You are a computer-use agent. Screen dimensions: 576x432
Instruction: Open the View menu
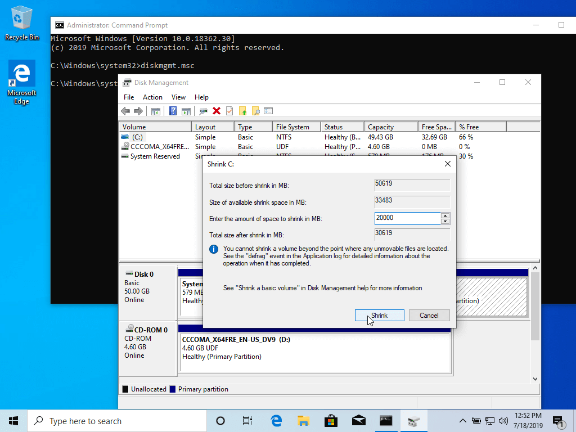(x=178, y=97)
